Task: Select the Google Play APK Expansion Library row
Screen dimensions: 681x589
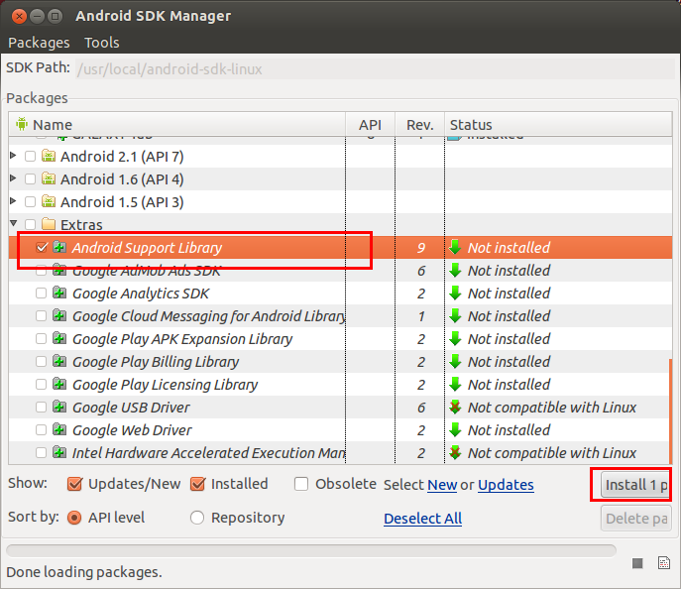Action: point(340,338)
